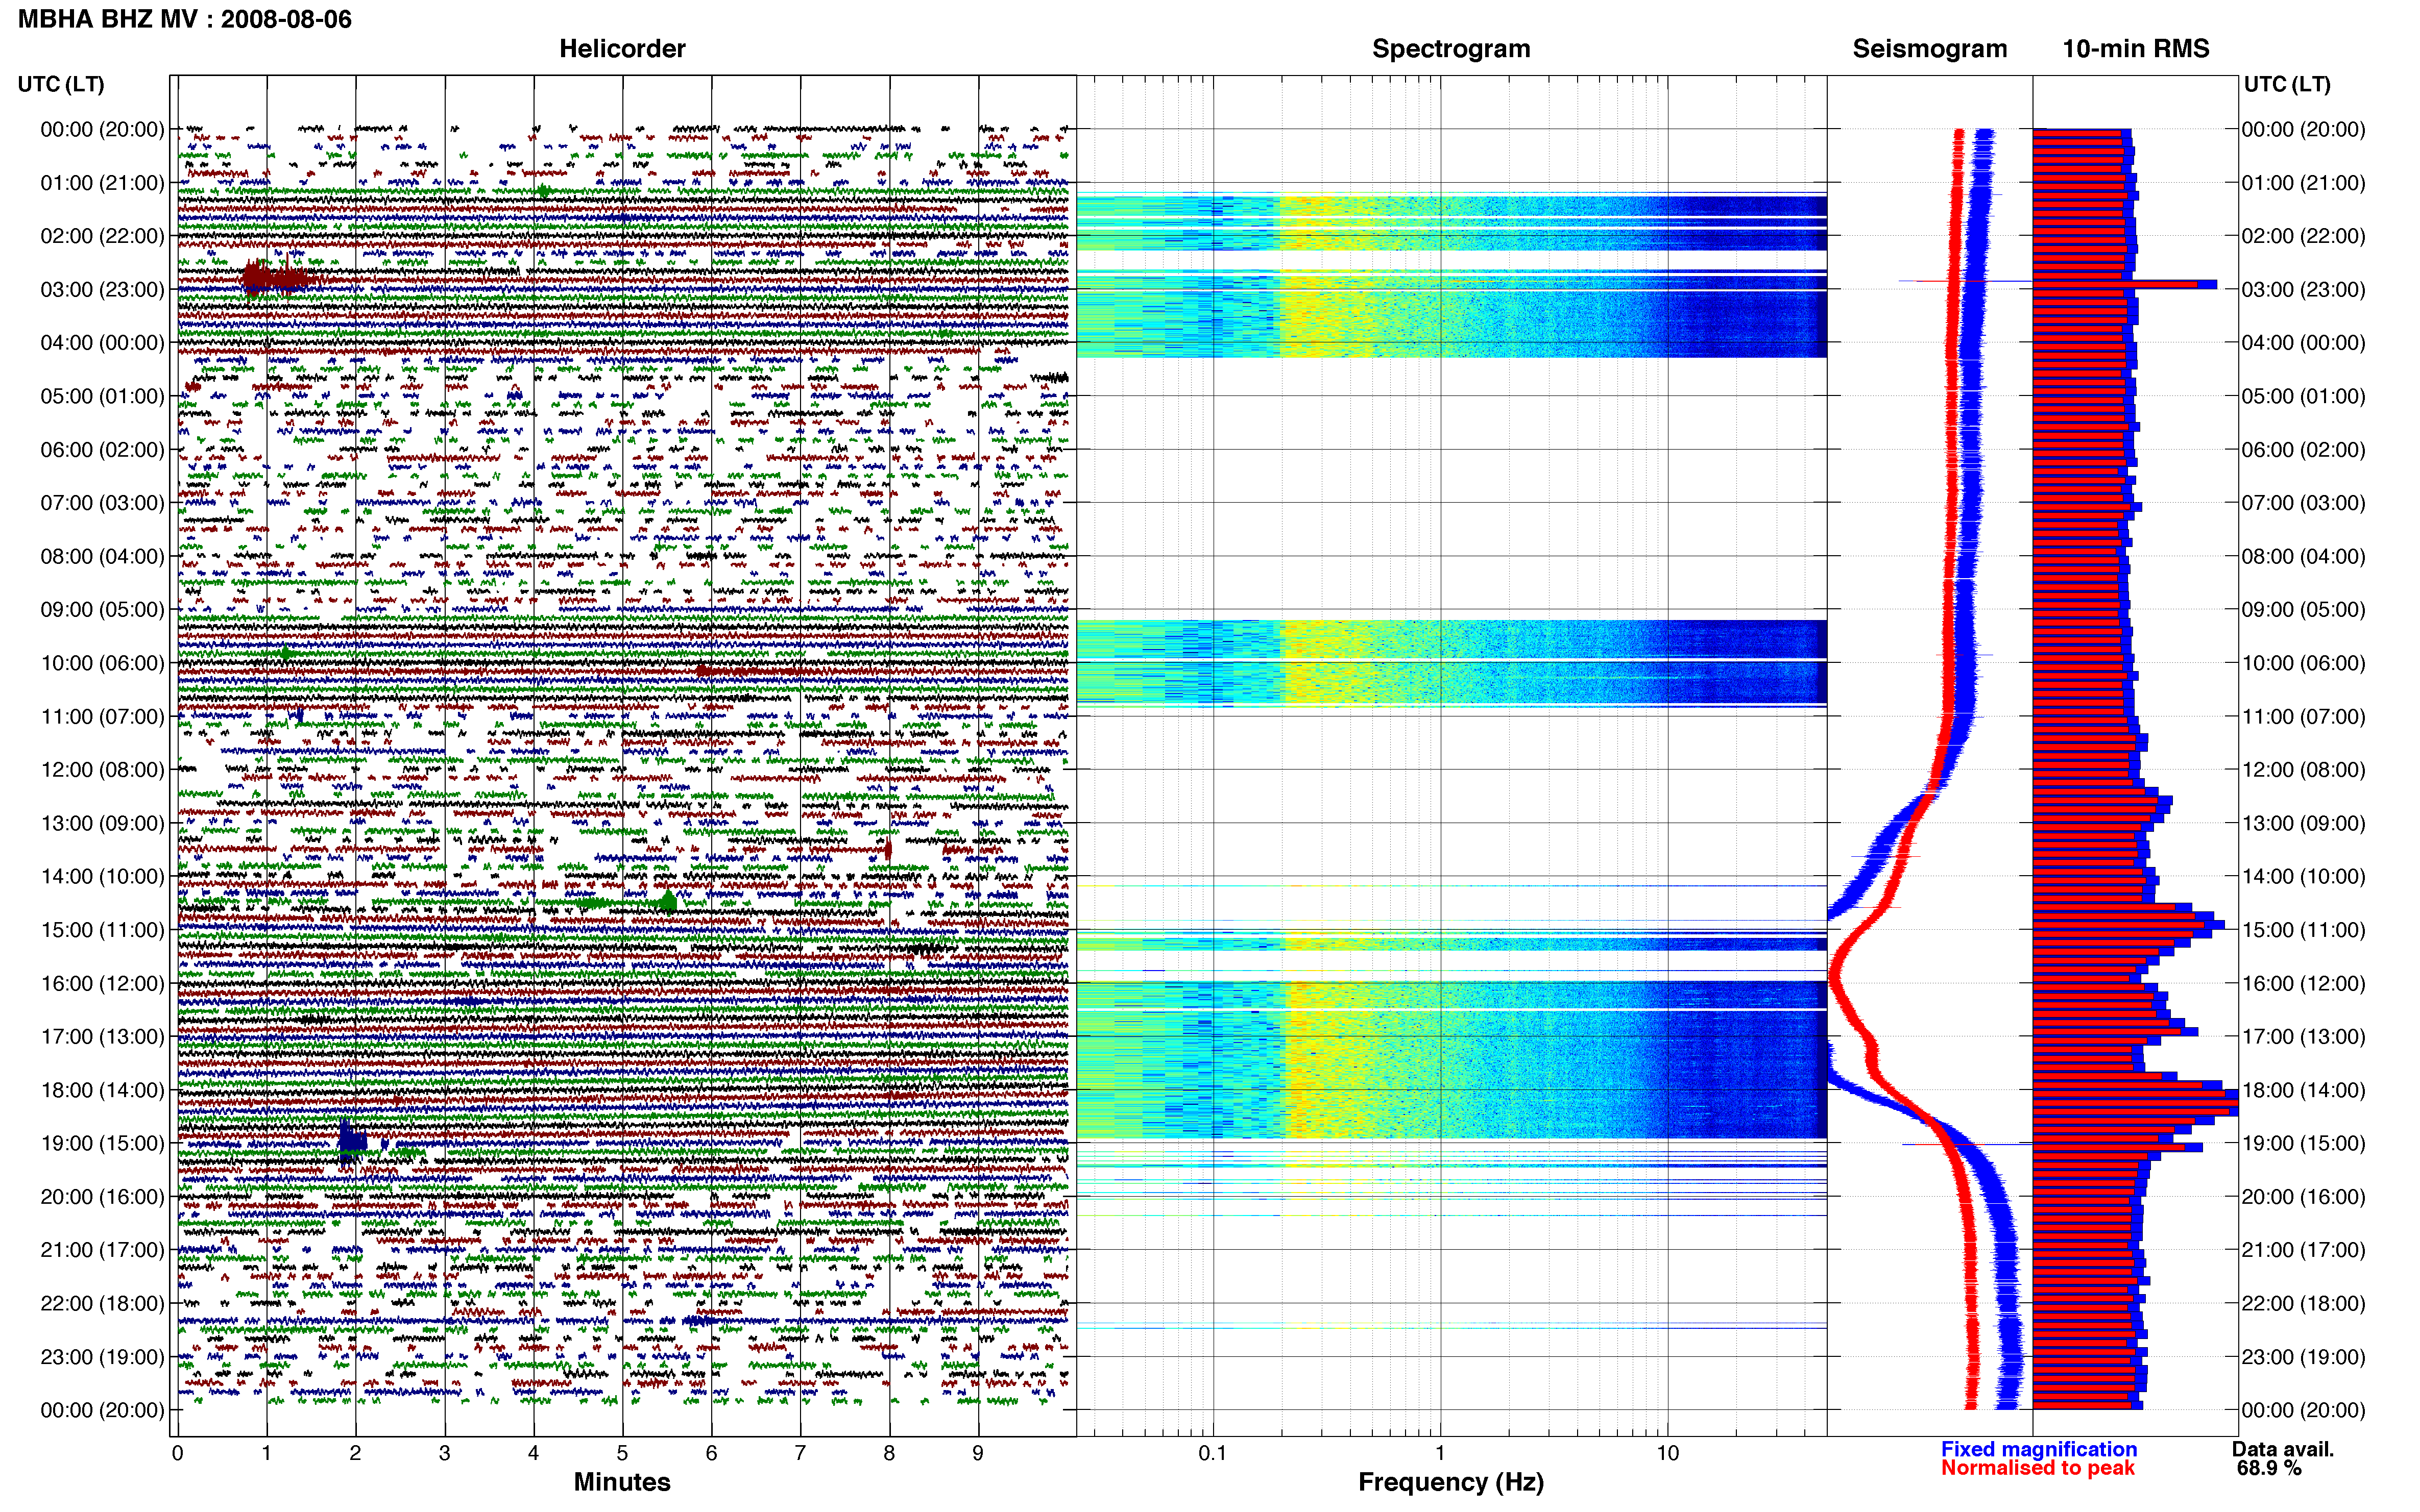Click left time label '12:00 (08:00)'
The height and width of the screenshot is (1512, 2420).
click(102, 770)
